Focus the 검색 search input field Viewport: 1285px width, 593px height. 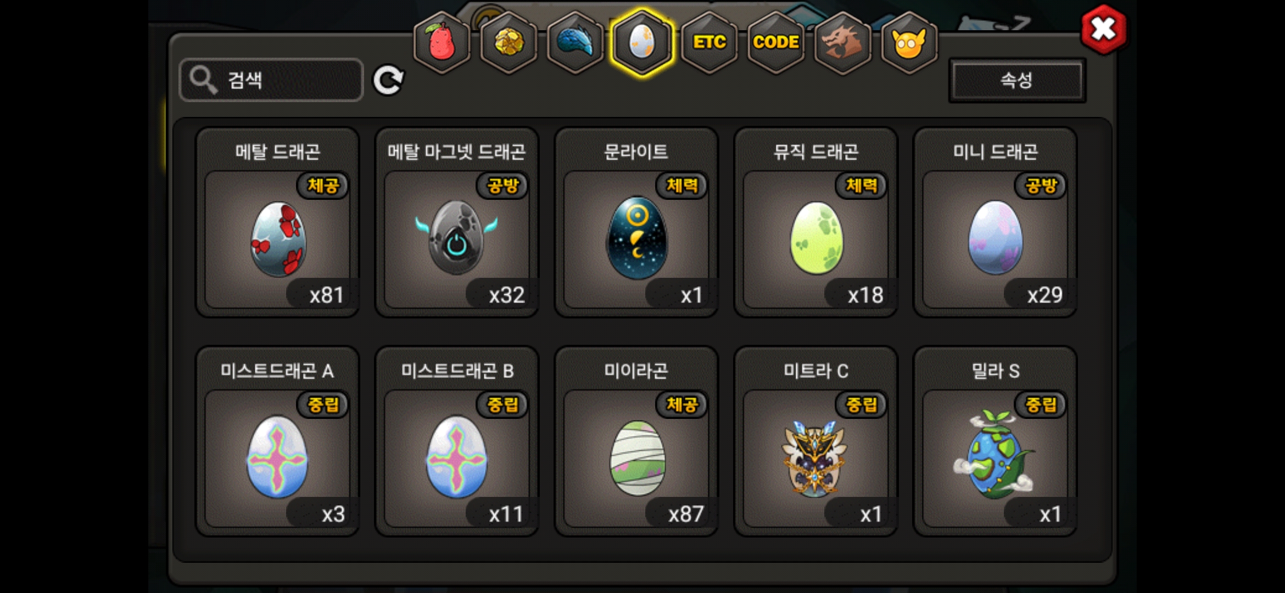point(271,80)
